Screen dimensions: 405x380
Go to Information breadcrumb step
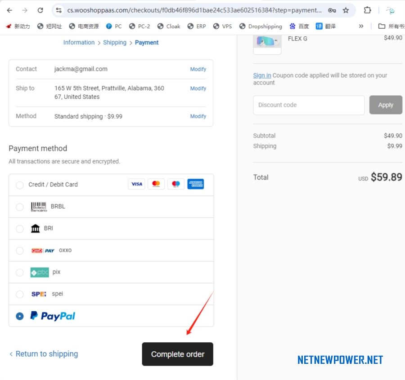click(x=79, y=43)
